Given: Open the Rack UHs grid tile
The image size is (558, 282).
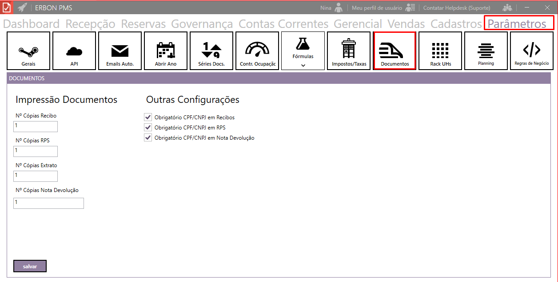Looking at the screenshot, I should [x=440, y=51].
